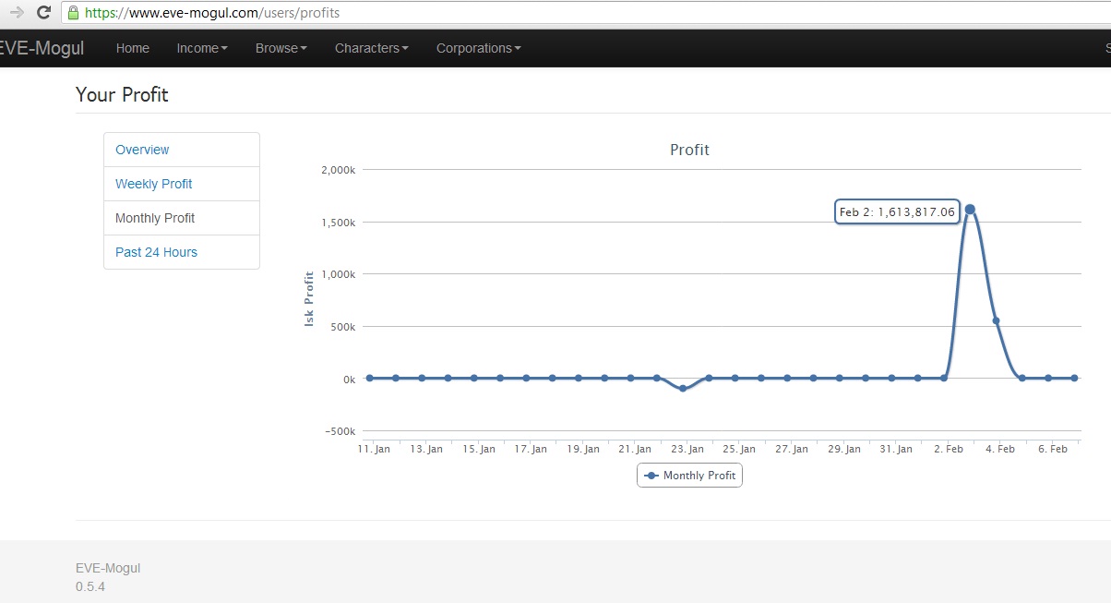
Task: Reload the page with the browser refresh icon
Action: coord(43,13)
